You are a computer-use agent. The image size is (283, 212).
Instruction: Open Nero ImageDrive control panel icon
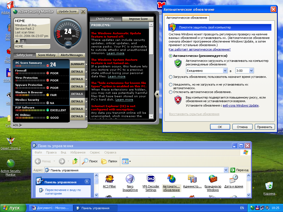pos(130,183)
